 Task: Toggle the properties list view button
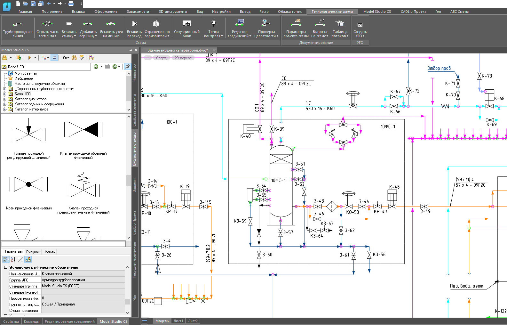coord(54,58)
